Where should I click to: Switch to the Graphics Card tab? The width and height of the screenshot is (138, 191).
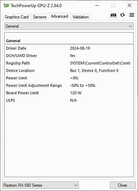coord(17,17)
